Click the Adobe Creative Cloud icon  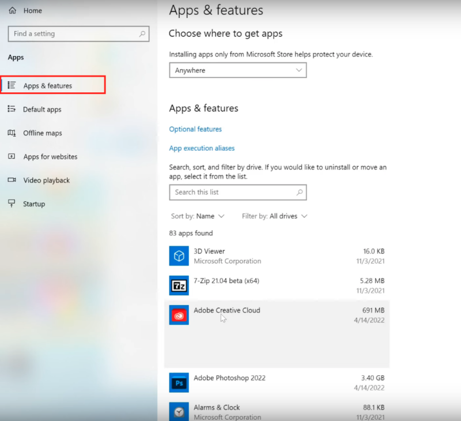point(179,315)
